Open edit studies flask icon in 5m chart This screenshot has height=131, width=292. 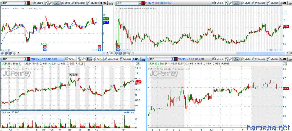pos(226,59)
